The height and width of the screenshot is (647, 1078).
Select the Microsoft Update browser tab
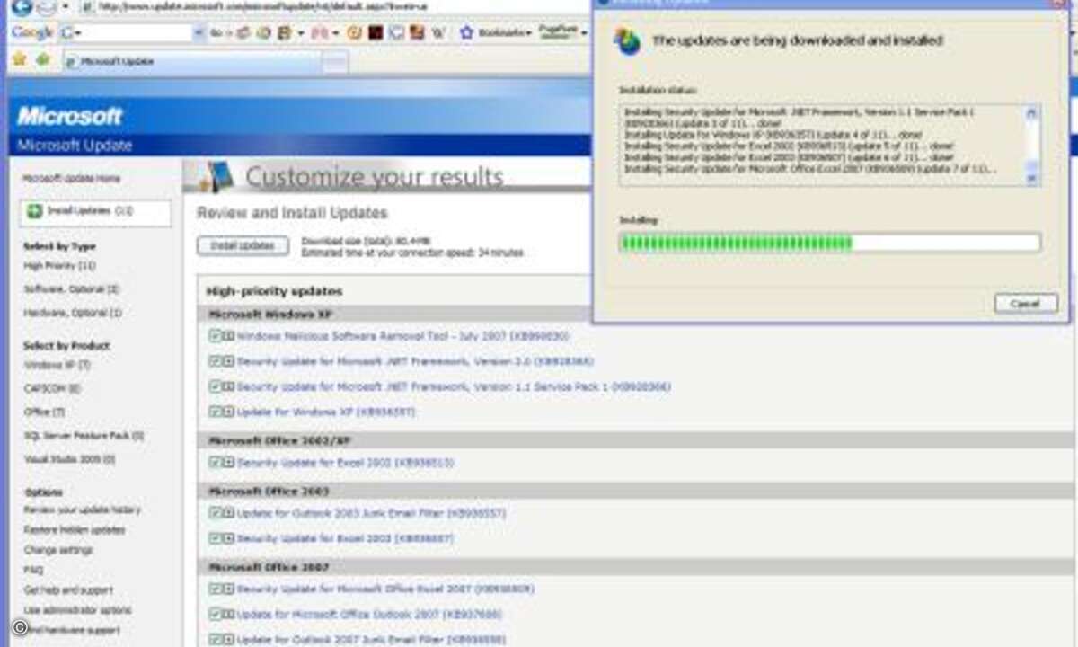click(191, 62)
